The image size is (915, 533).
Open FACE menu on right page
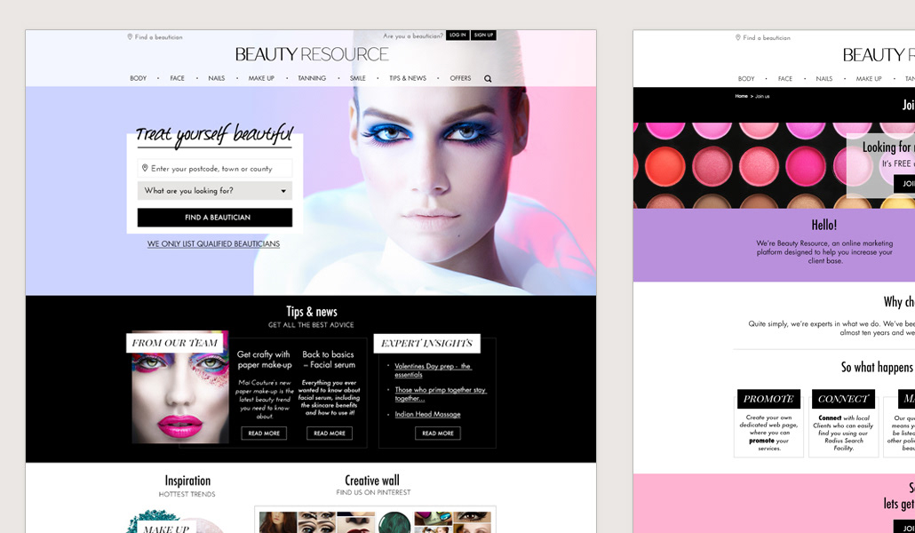coord(785,79)
